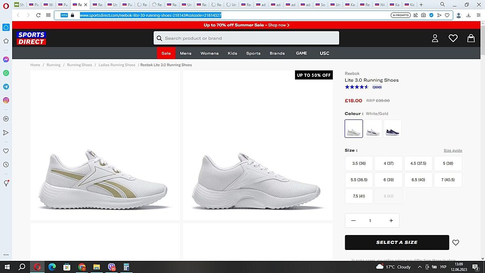Open the shopping bag icon
The height and width of the screenshot is (273, 485).
[x=471, y=38]
